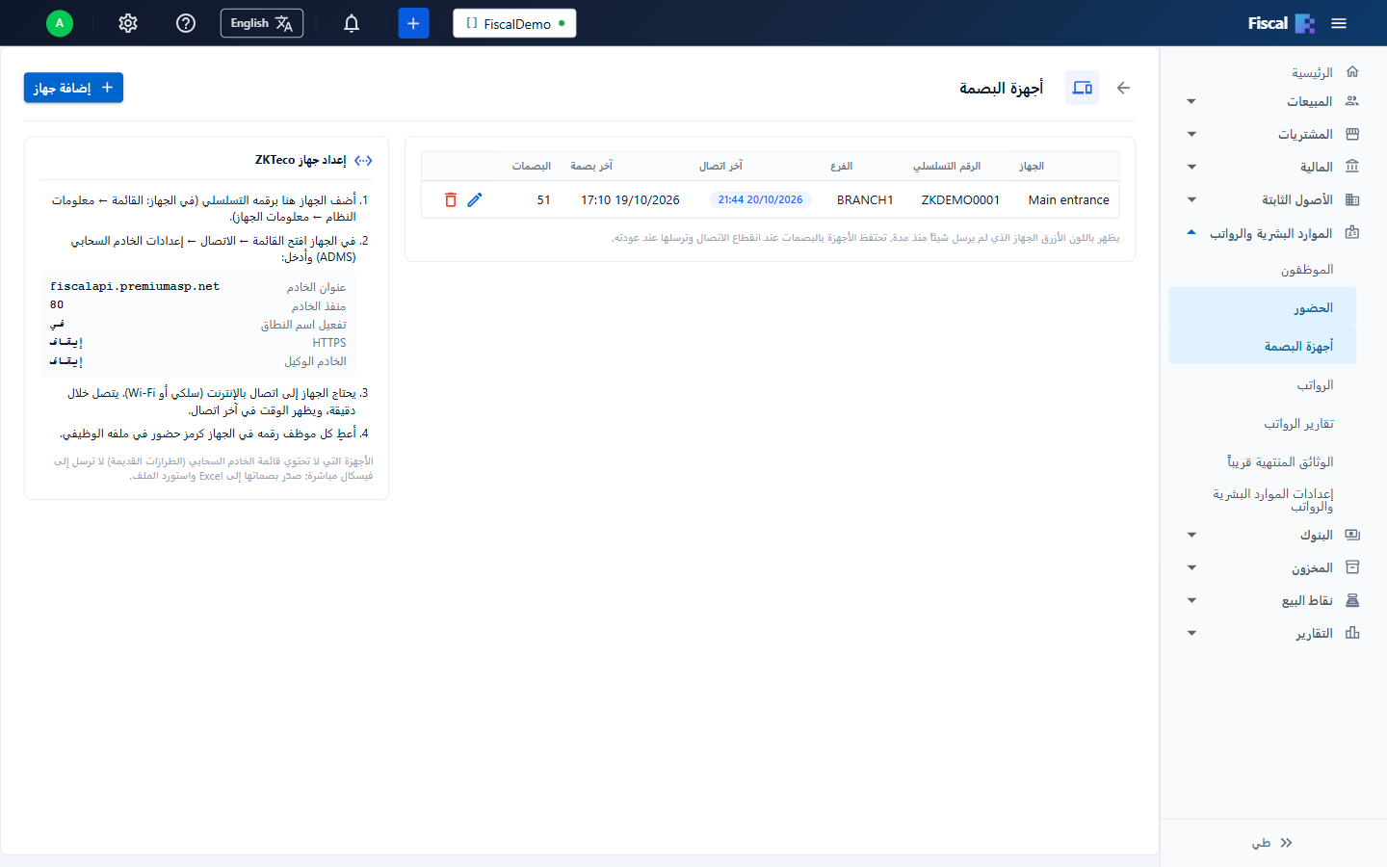Open الرواتب in the sidebar
1387x867 pixels.
pyautogui.click(x=1262, y=385)
